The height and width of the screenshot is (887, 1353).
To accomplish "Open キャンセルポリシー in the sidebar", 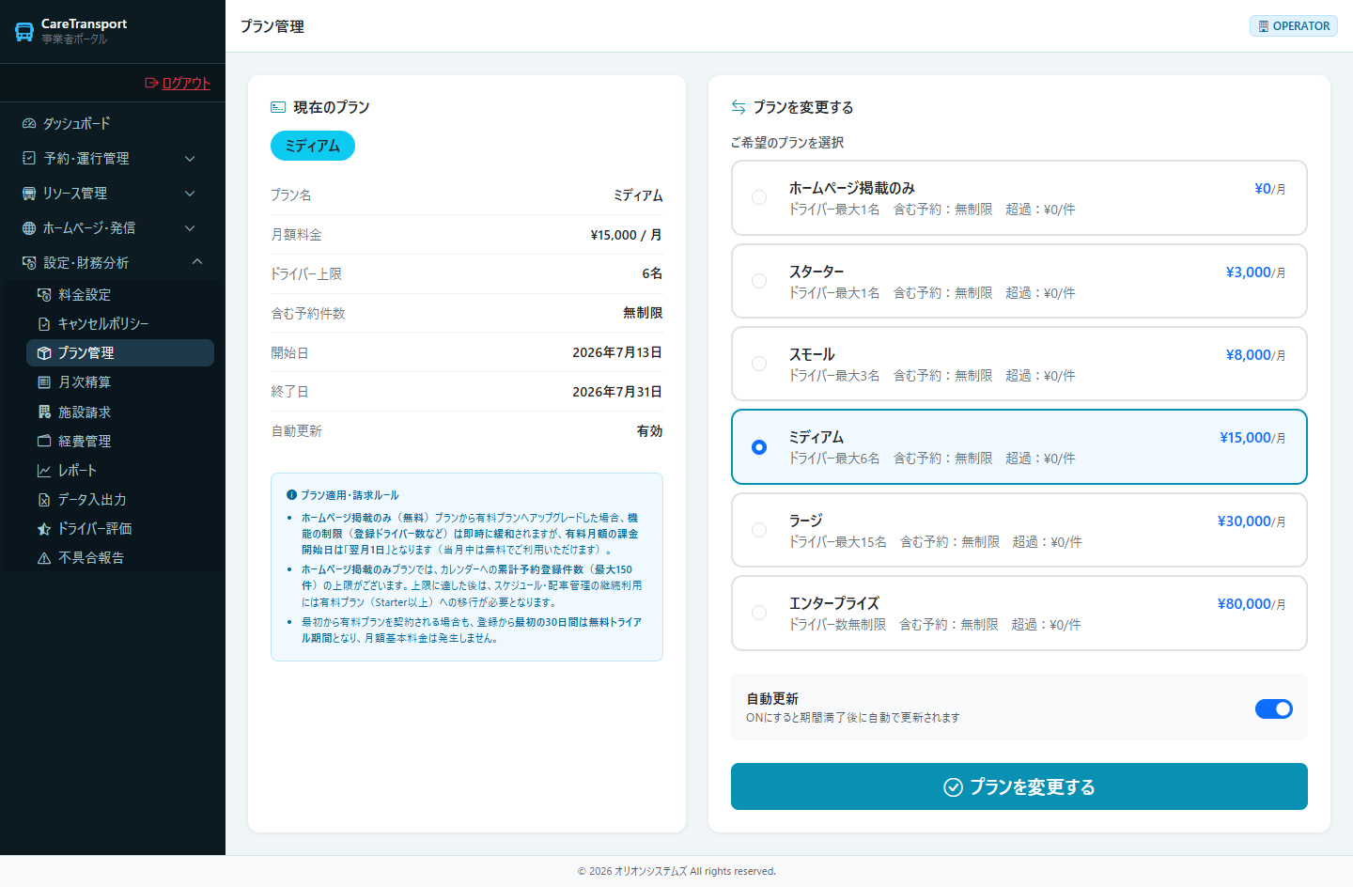I will tap(120, 323).
